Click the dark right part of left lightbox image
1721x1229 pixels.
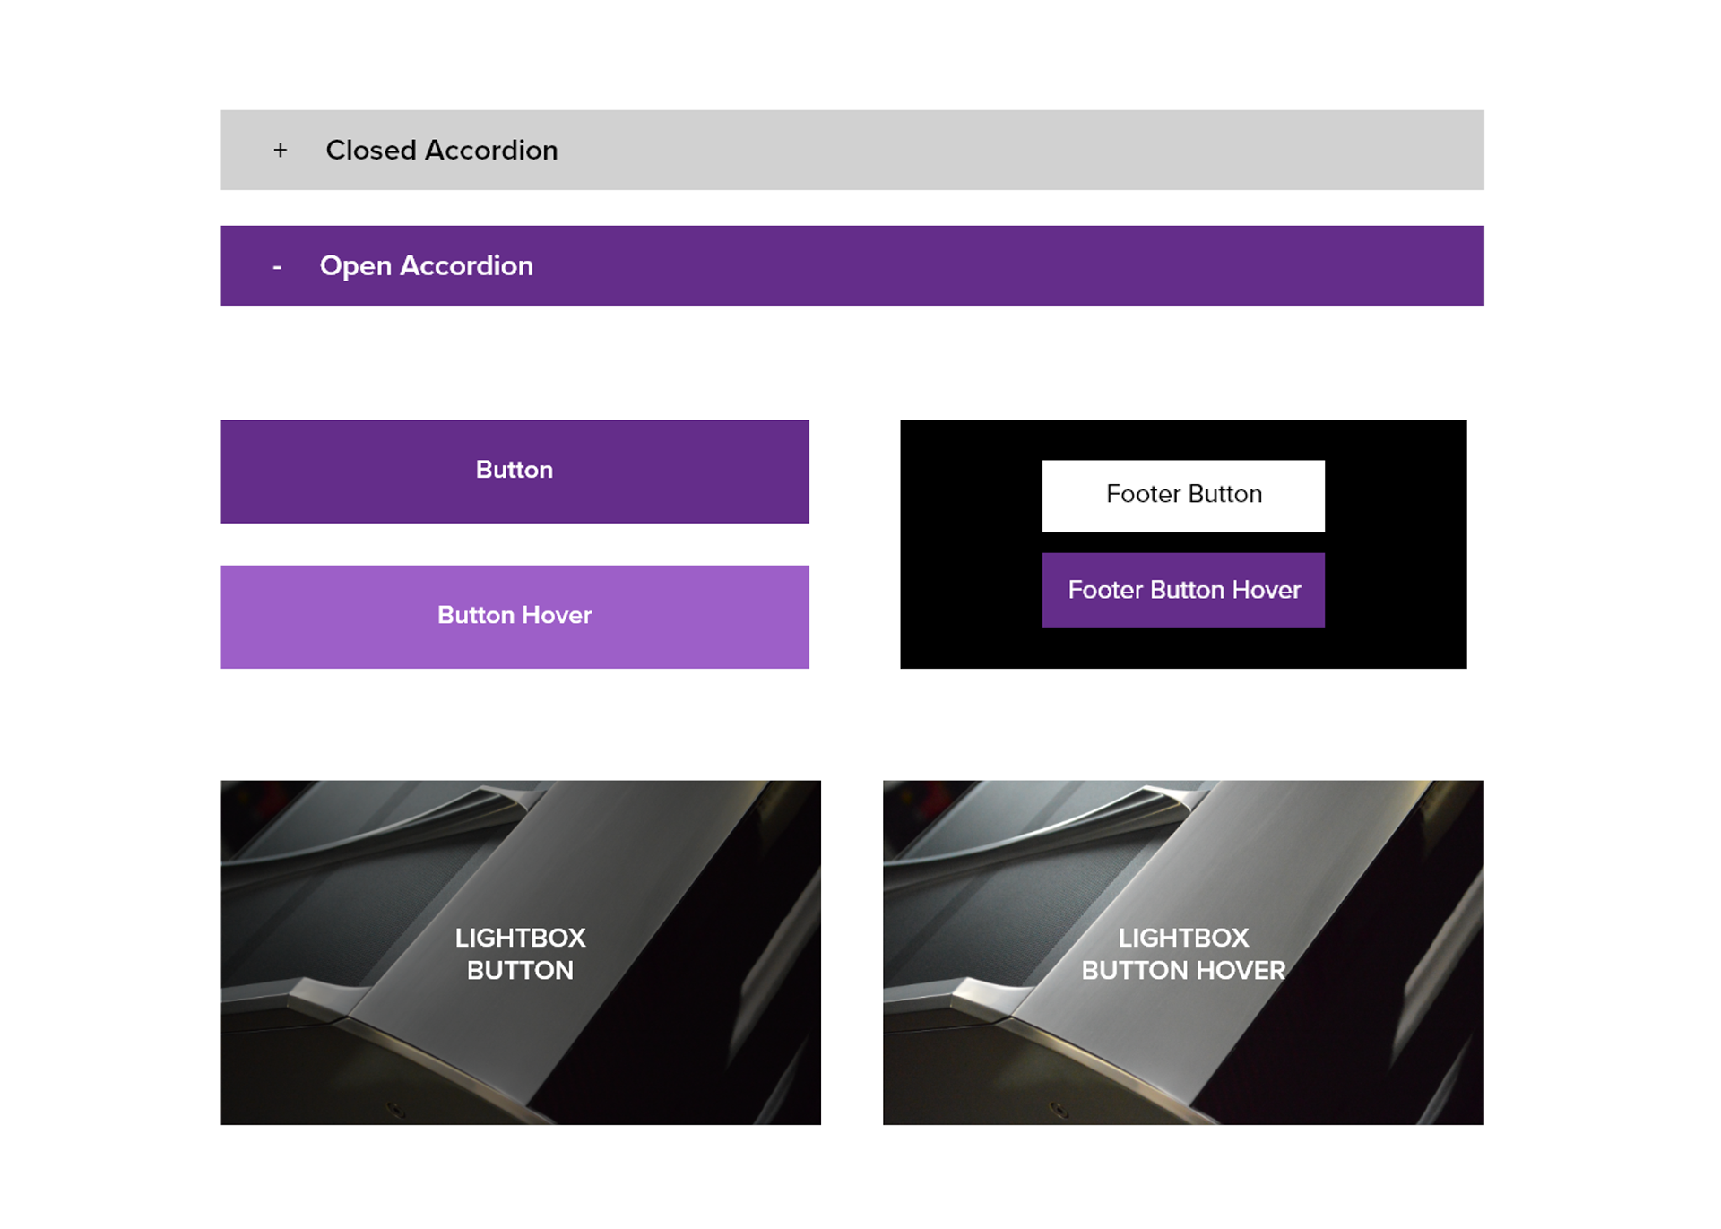(x=699, y=1031)
